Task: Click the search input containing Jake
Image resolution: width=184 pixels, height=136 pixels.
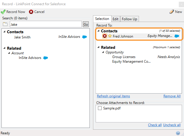Action: [46, 24]
